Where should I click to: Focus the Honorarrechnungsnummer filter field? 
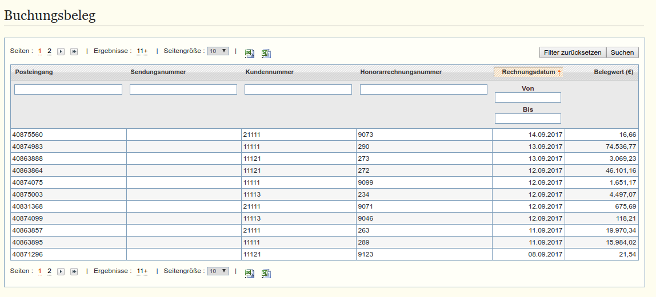pos(423,89)
